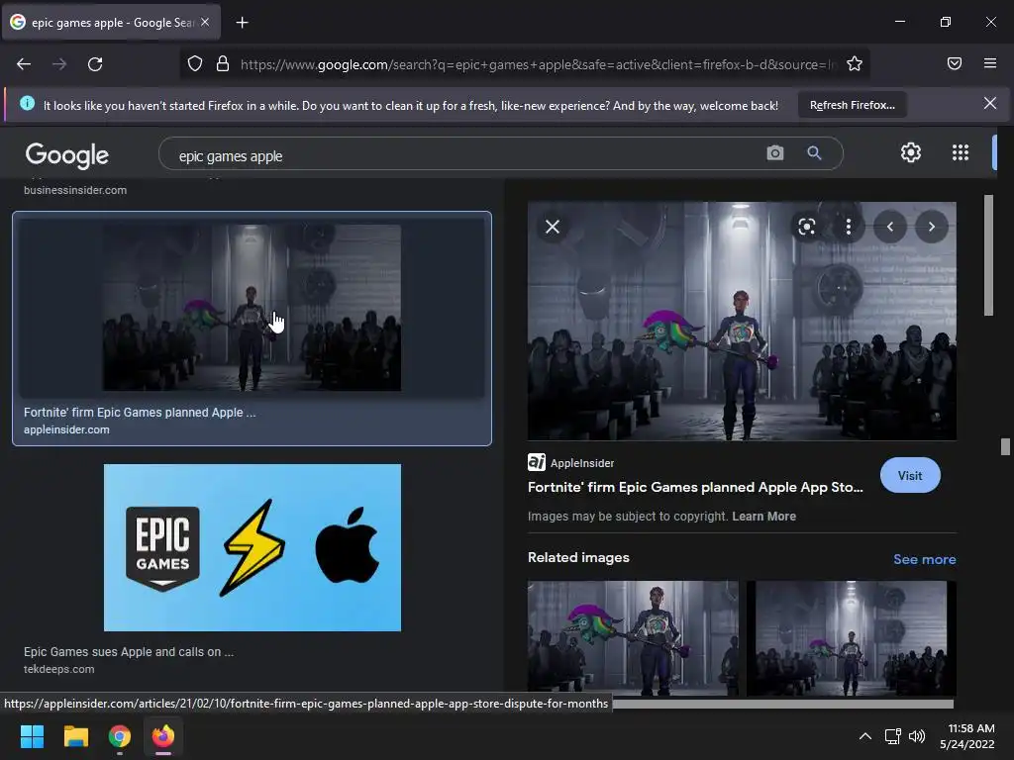The height and width of the screenshot is (760, 1014).
Task: Click the page scrollbar thumb
Action: [1005, 446]
